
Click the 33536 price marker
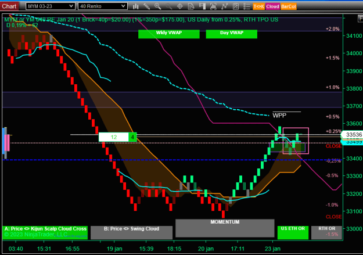[x=353, y=135]
